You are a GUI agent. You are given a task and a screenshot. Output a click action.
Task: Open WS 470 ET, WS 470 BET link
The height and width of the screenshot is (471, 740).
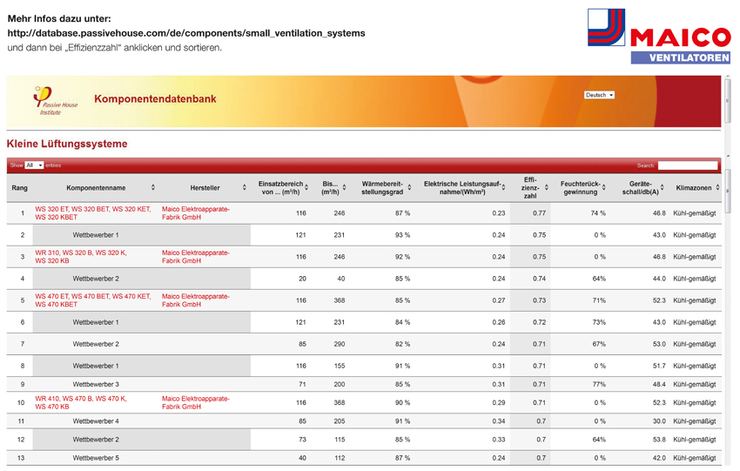(x=93, y=300)
